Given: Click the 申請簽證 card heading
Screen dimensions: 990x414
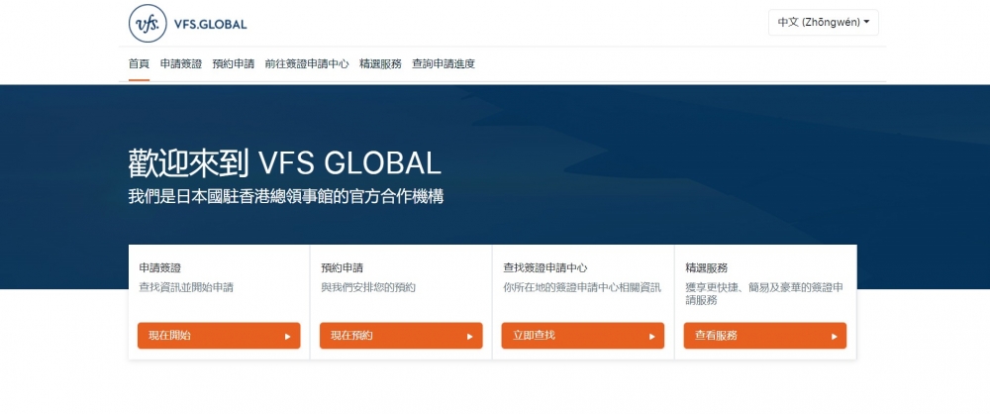Looking at the screenshot, I should [x=160, y=267].
